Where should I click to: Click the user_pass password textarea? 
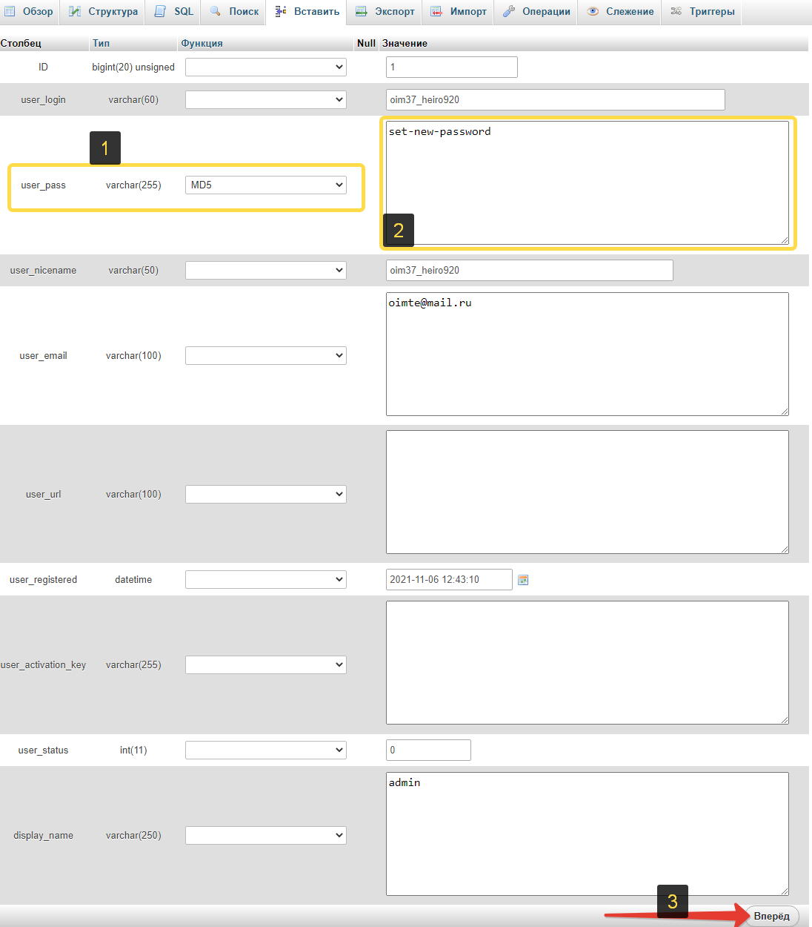(588, 182)
